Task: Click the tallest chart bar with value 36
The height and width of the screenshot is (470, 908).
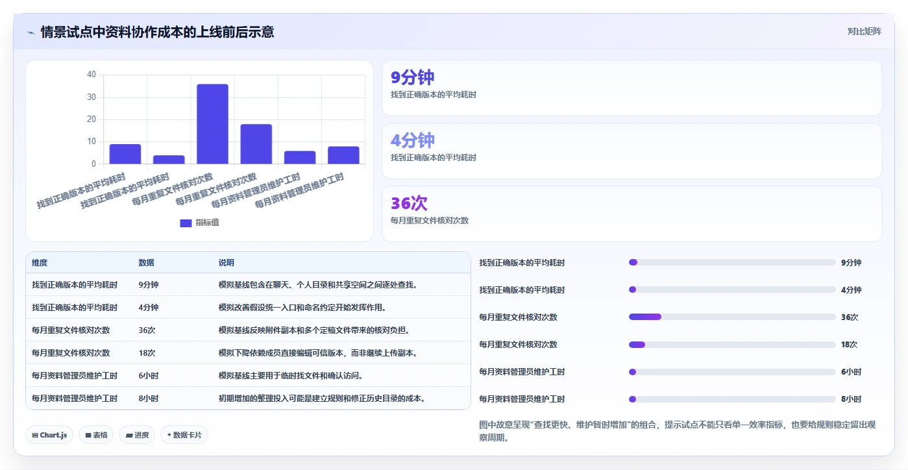Action: pos(212,124)
